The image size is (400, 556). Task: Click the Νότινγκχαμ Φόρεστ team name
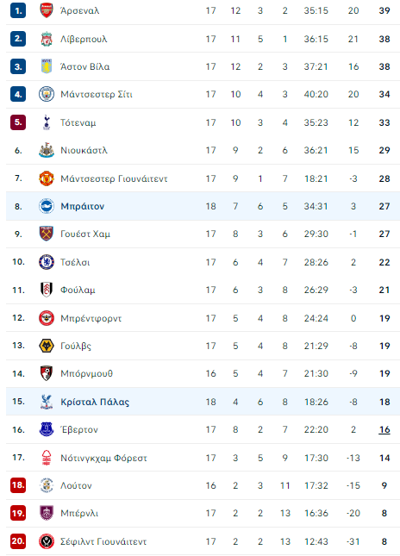[x=103, y=458]
